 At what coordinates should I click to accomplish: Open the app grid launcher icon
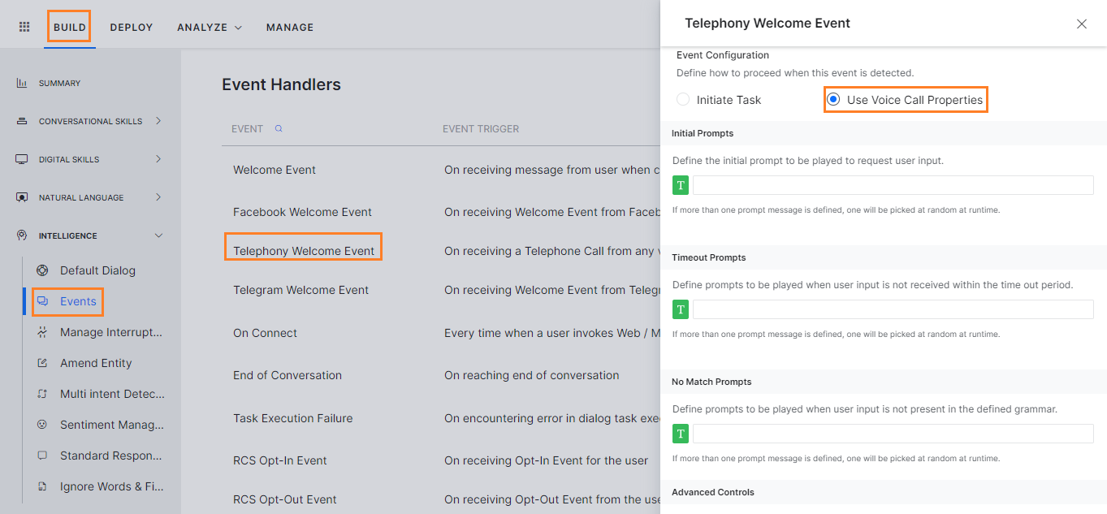[x=24, y=27]
